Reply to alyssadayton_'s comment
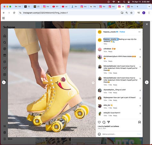The width and height of the screenshot is (152, 145). [x=115, y=93]
